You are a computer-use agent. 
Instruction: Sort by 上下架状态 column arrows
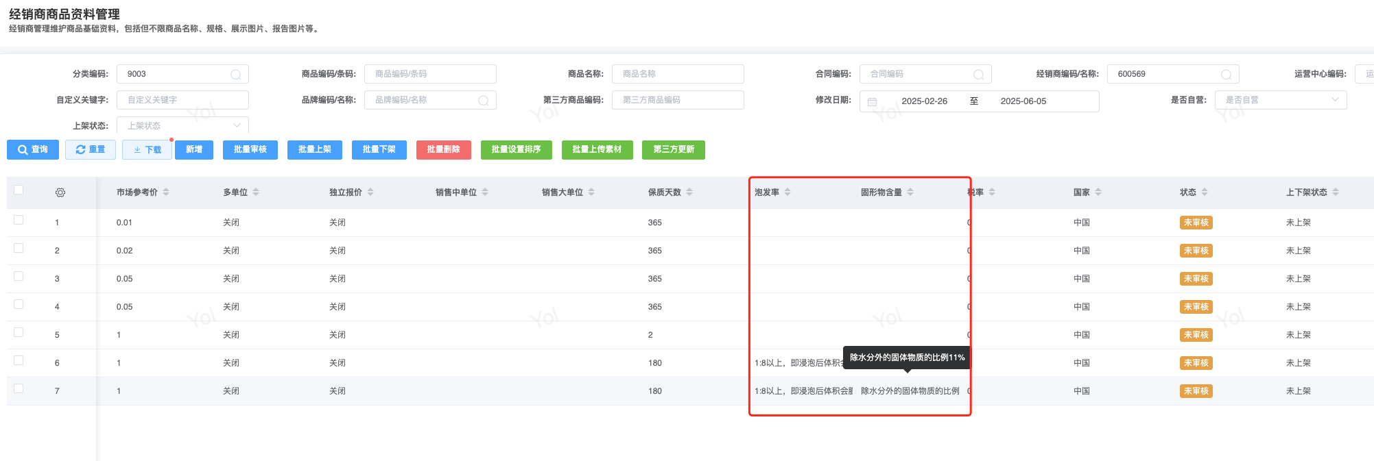pos(1336,192)
